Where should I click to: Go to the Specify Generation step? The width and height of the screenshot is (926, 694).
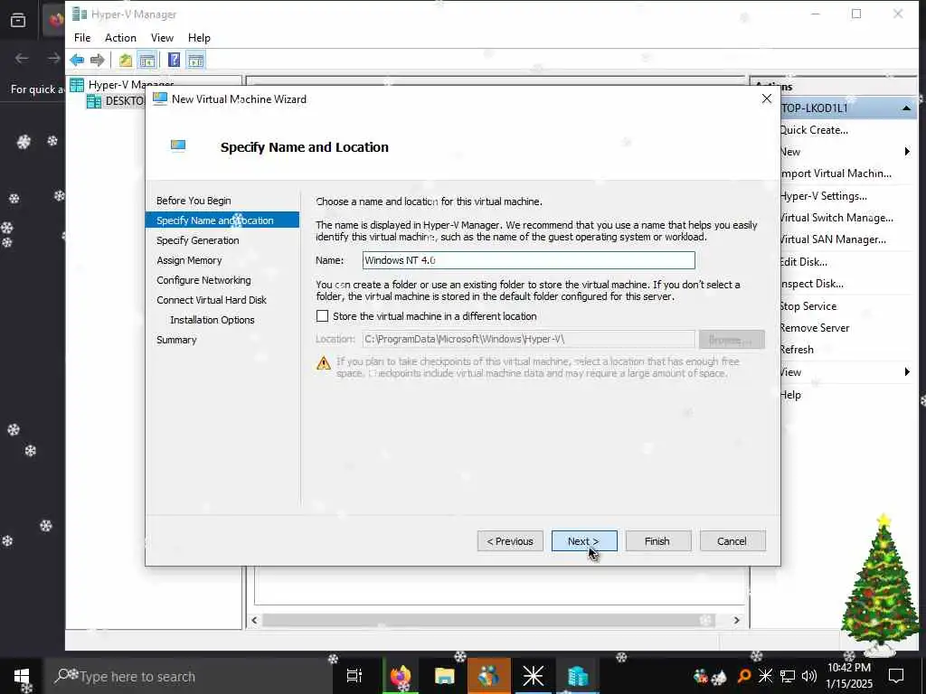198,240
